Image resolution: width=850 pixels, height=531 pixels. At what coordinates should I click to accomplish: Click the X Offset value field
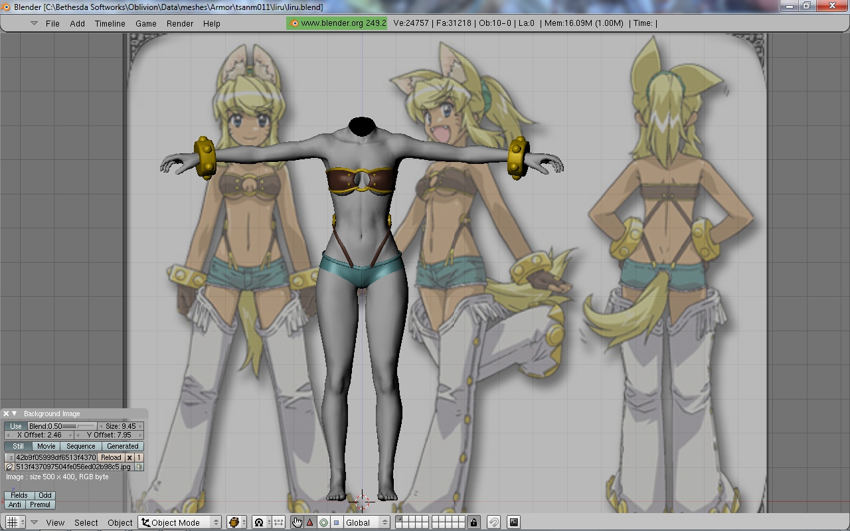click(40, 435)
